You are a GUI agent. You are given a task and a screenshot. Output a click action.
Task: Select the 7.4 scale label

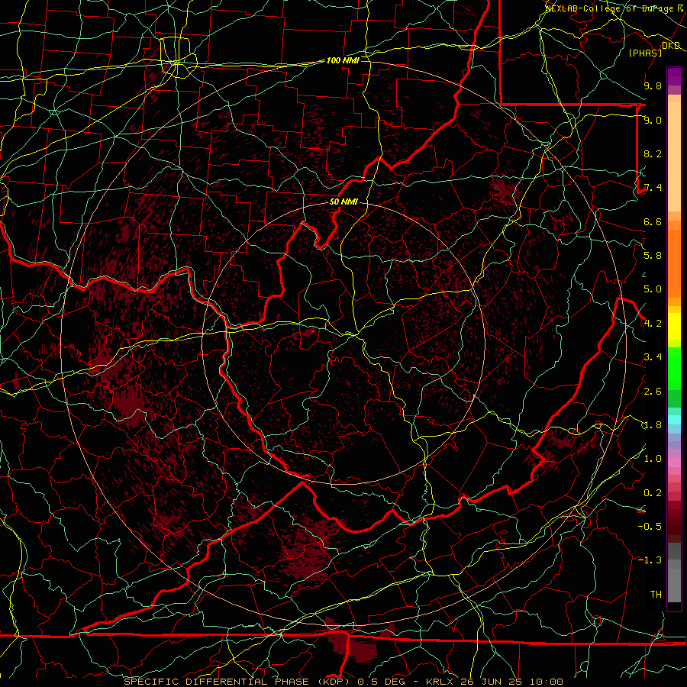653,188
